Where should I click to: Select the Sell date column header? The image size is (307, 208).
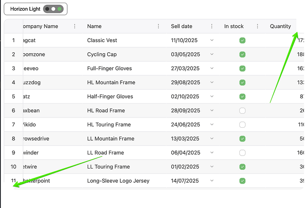pos(193,26)
